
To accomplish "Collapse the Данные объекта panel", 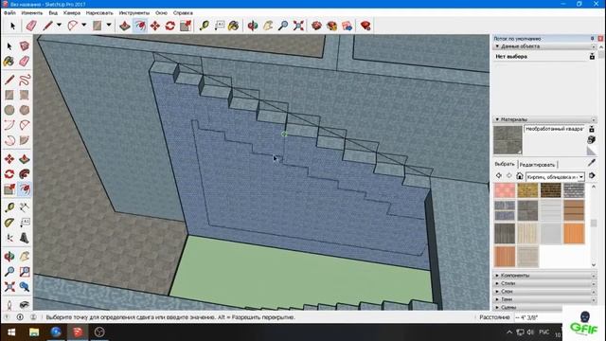I will pyautogui.click(x=544, y=46).
